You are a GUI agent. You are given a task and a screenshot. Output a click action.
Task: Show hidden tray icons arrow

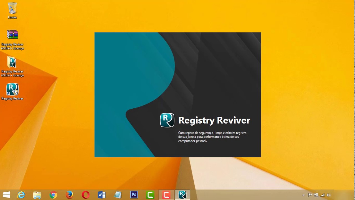click(303, 195)
